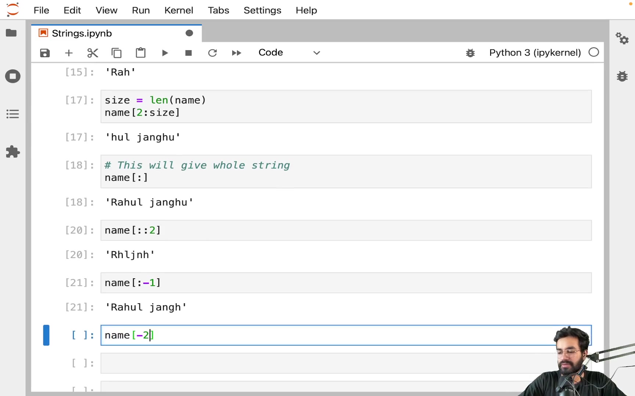Open the Tabs menu
The height and width of the screenshot is (396, 635).
[x=218, y=10]
